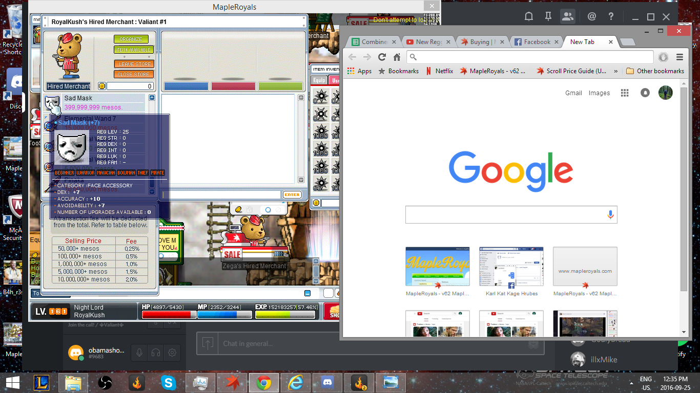This screenshot has height=393, width=700.
Task: Click the merchant store chat input field
Action: 221,194
